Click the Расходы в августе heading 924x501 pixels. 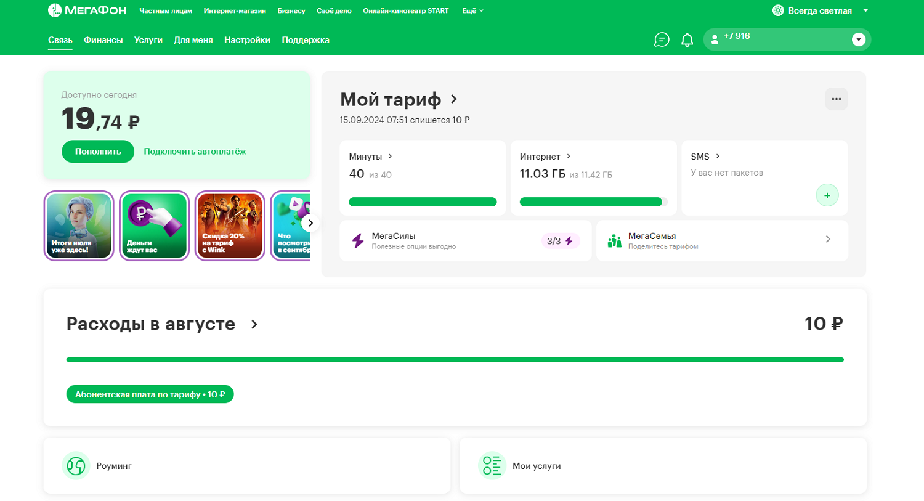151,324
